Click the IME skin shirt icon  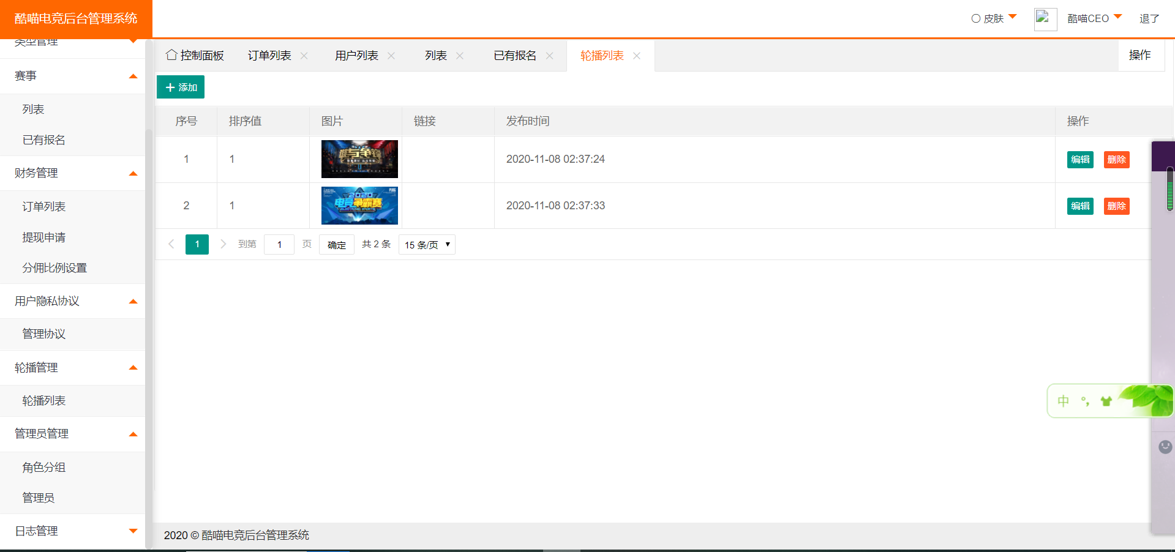(1106, 401)
